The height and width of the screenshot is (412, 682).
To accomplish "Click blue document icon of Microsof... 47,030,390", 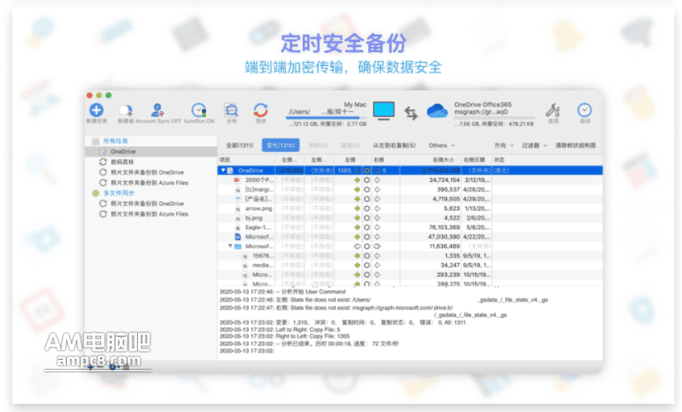I will coord(237,236).
